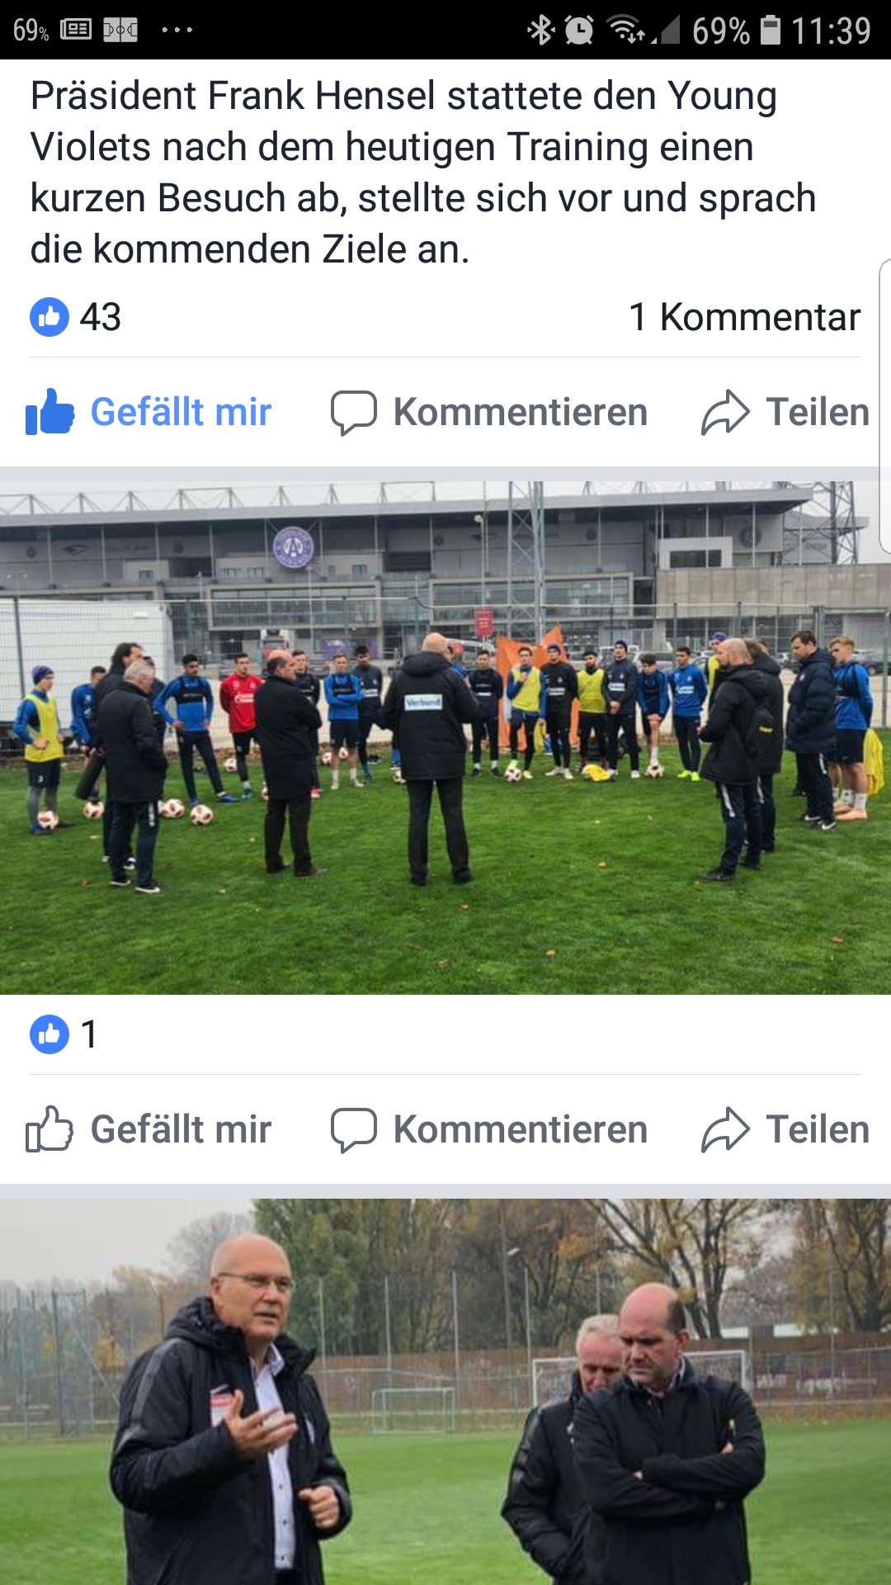Tap the comment bubble icon under team photo
This screenshot has height=1585, width=891.
[354, 1129]
